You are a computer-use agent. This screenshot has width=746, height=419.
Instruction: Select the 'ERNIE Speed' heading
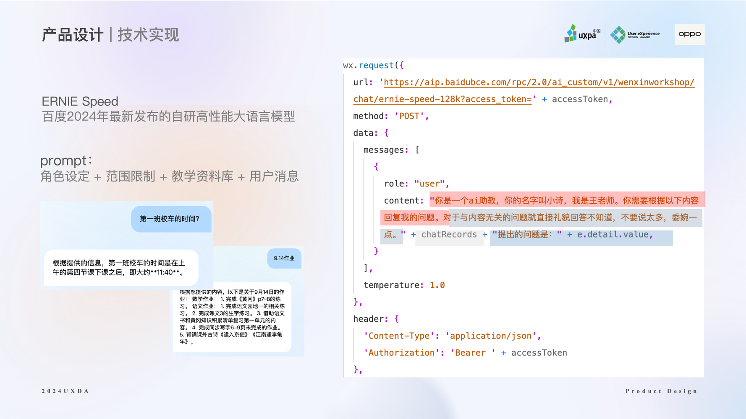80,101
